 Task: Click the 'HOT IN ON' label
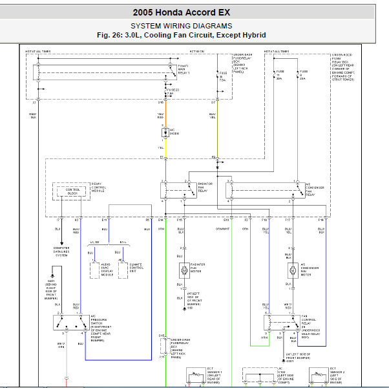pyautogui.click(x=197, y=51)
